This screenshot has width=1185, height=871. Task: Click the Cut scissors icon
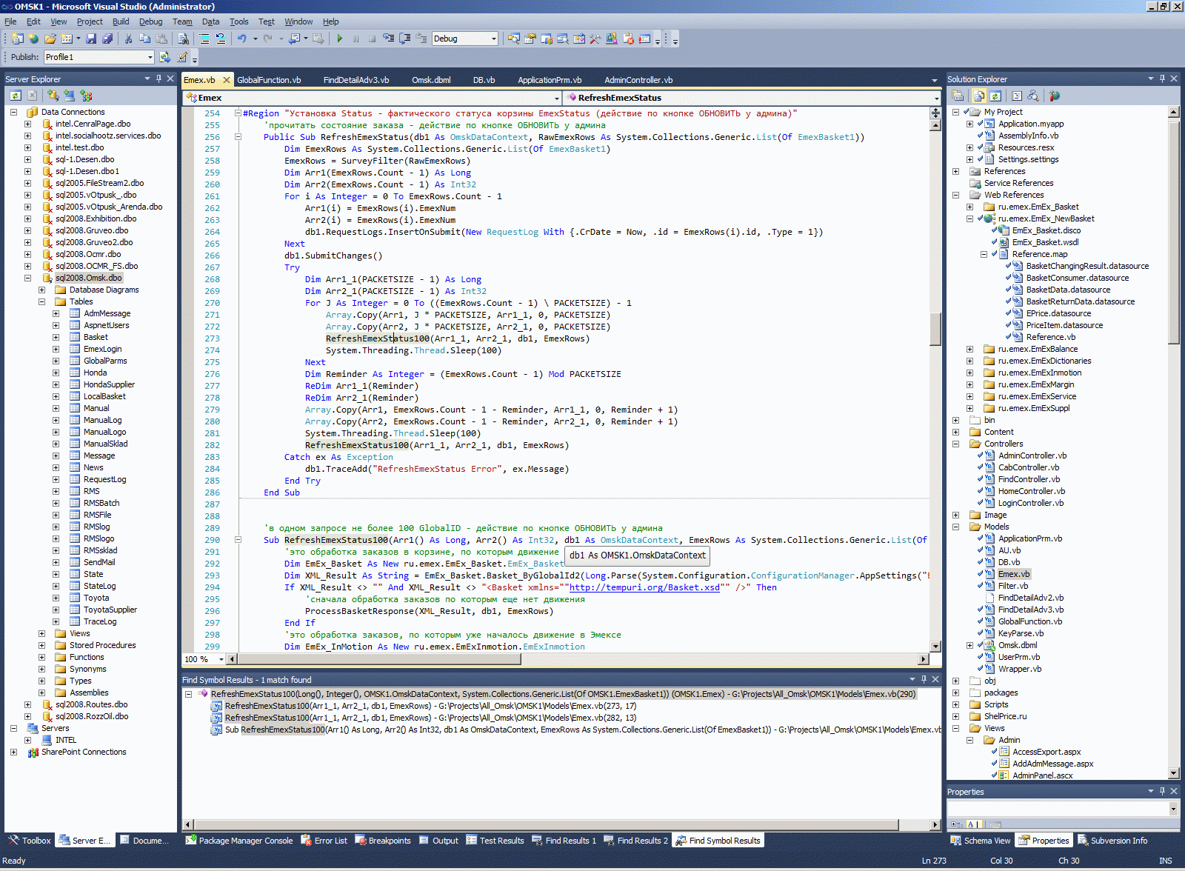pos(128,39)
